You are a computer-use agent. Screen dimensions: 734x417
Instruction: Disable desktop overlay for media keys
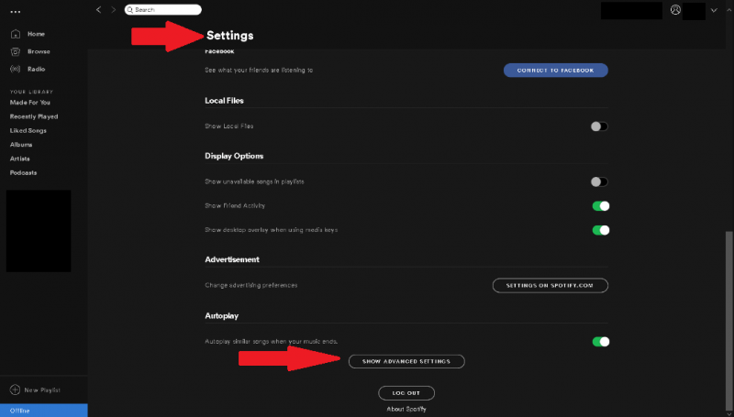click(601, 230)
